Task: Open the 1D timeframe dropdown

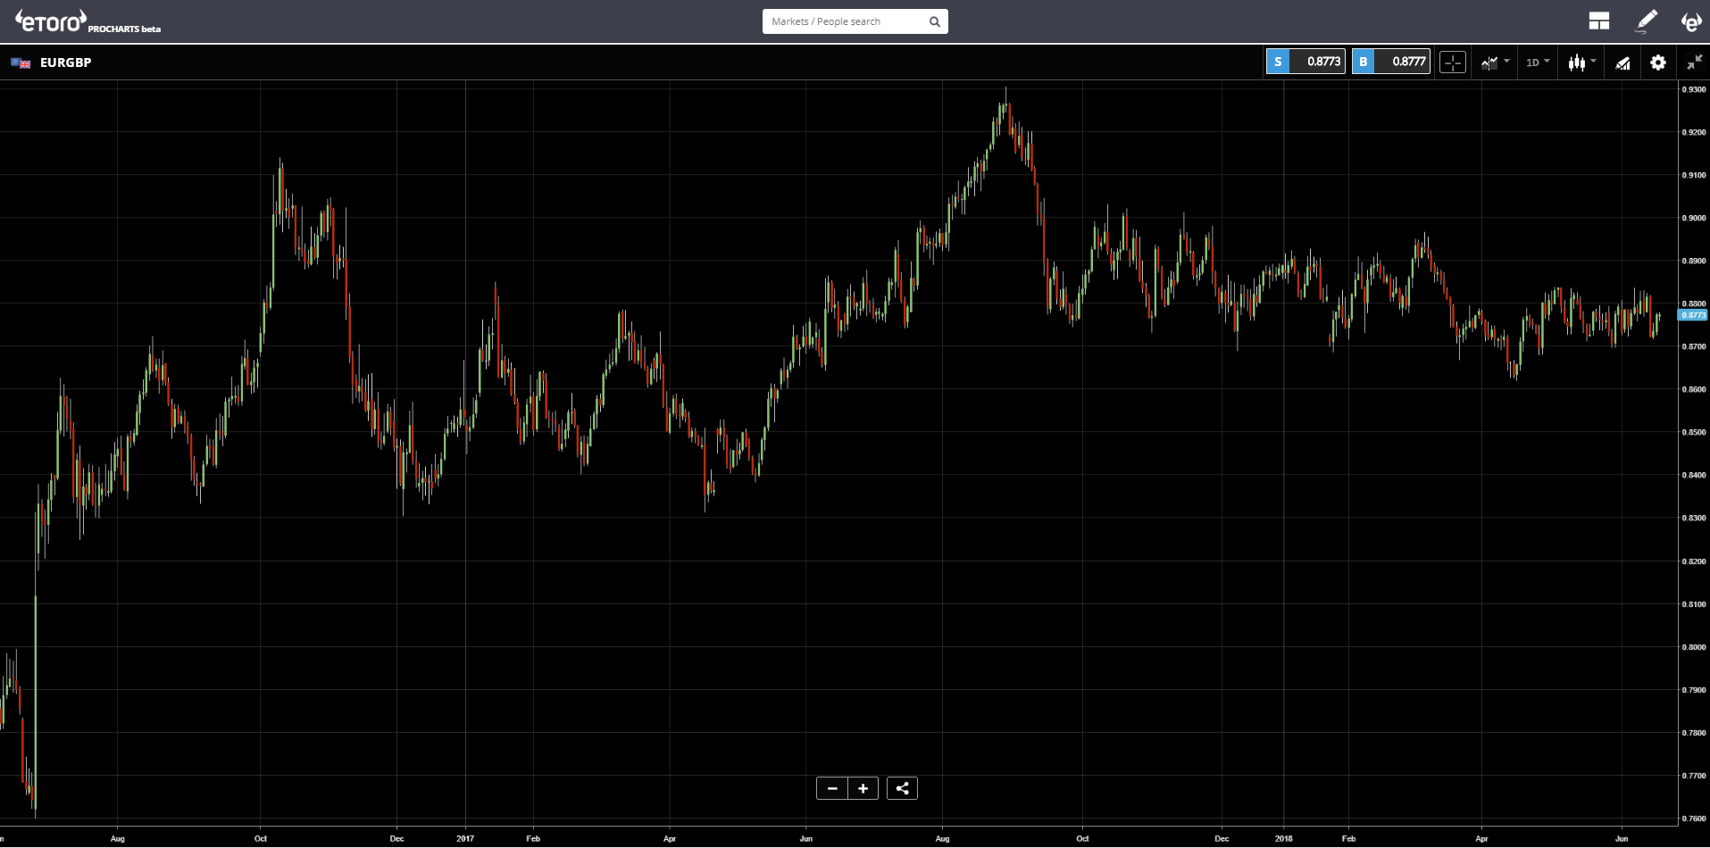Action: [x=1538, y=62]
